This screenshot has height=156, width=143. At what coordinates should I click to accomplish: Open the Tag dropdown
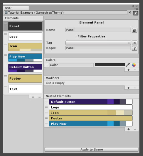98,43
